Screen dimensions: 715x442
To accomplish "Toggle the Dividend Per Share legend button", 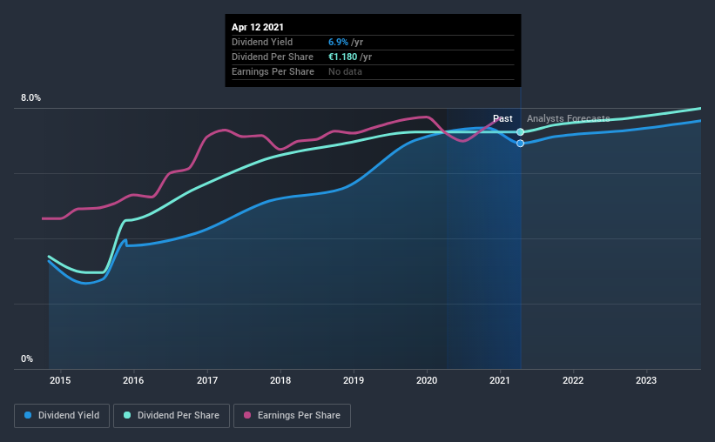I will pos(172,416).
